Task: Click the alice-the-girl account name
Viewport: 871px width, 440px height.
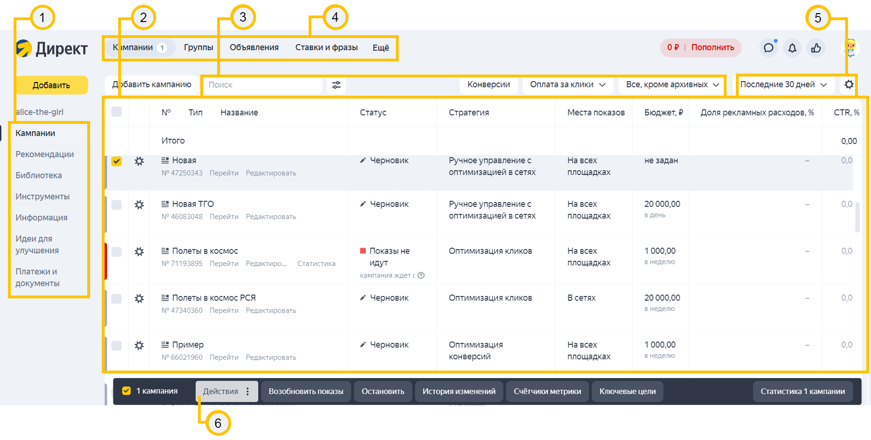Action: tap(39, 112)
